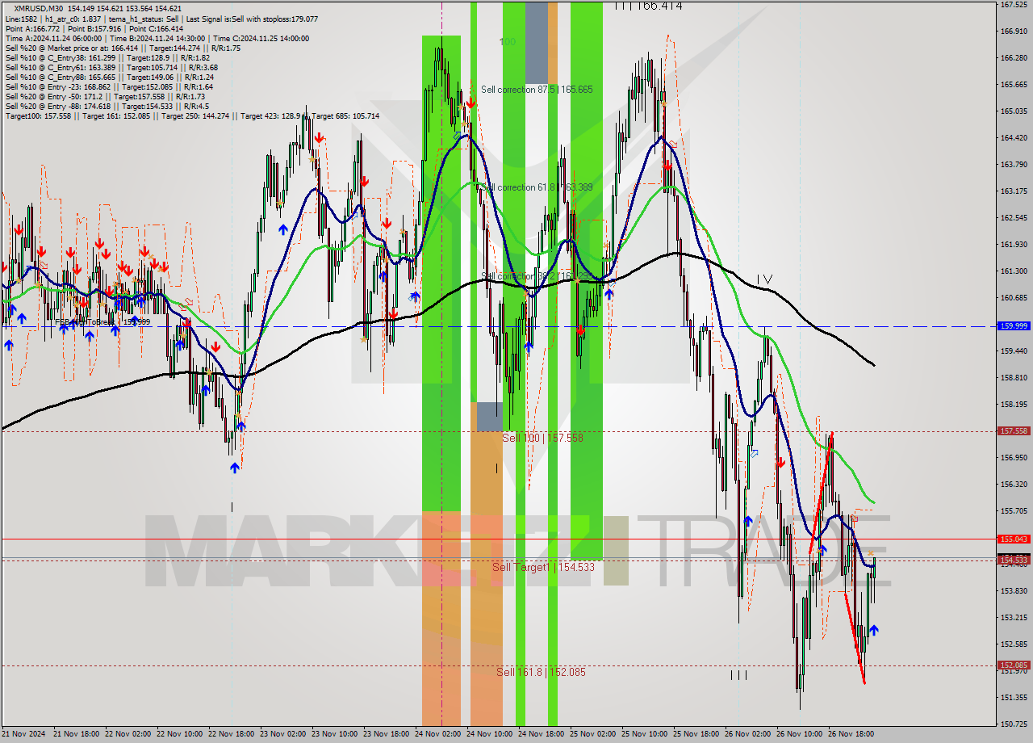Screen dimensions: 1033x743
Task: Click the 'I I I 166.414' wave label
Action: (x=648, y=6)
